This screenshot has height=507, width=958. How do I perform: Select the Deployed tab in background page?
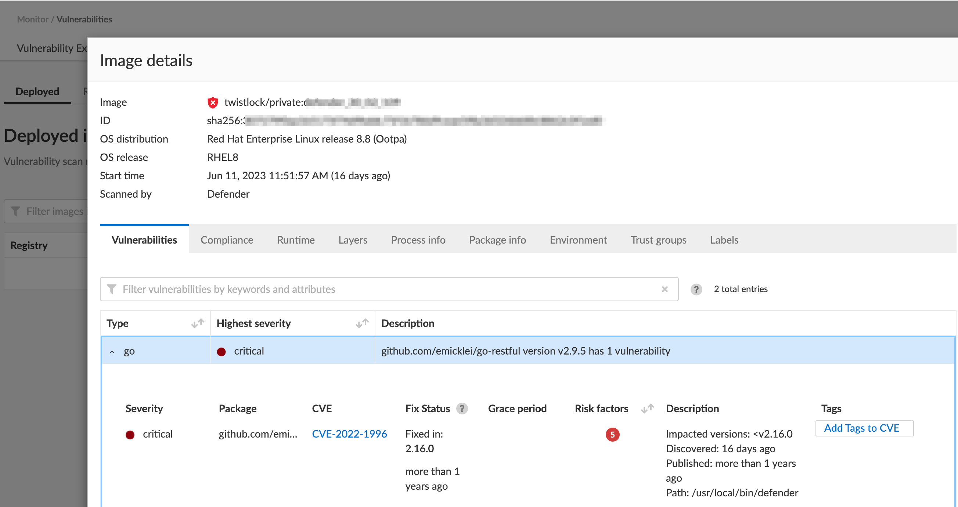coord(37,91)
